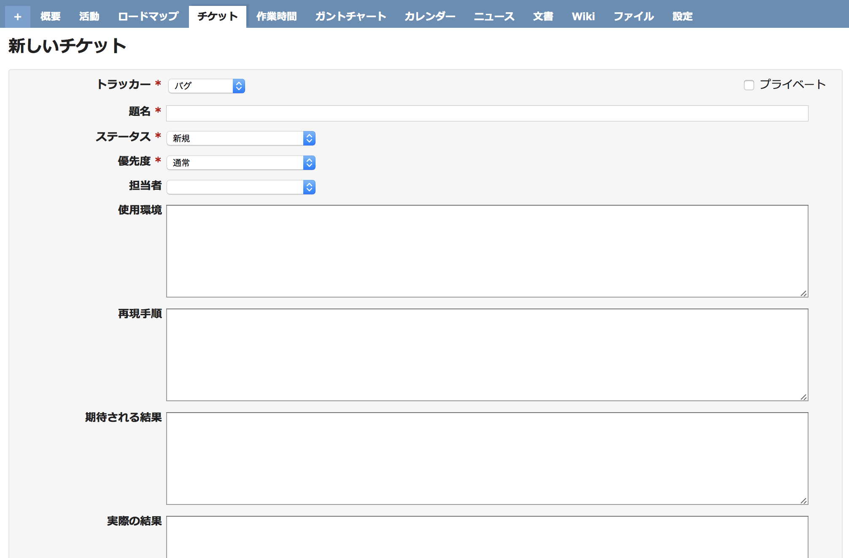
Task: Click inside the 期待される結果 text area
Action: click(x=487, y=459)
